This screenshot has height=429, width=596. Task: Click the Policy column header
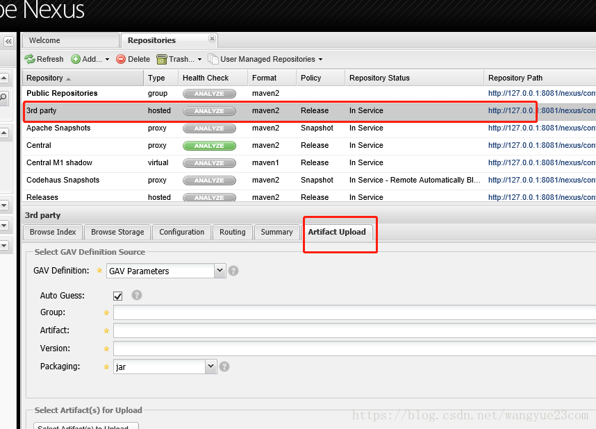(320, 78)
